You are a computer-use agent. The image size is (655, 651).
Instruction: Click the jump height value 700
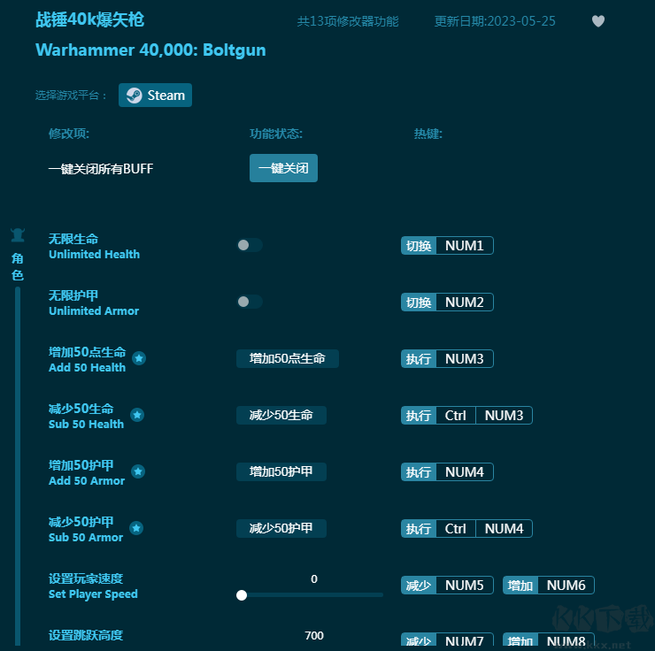[314, 636]
